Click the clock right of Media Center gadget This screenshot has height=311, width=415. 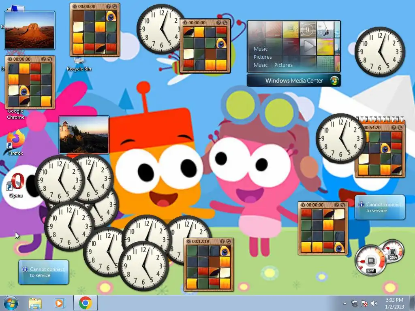click(x=380, y=51)
